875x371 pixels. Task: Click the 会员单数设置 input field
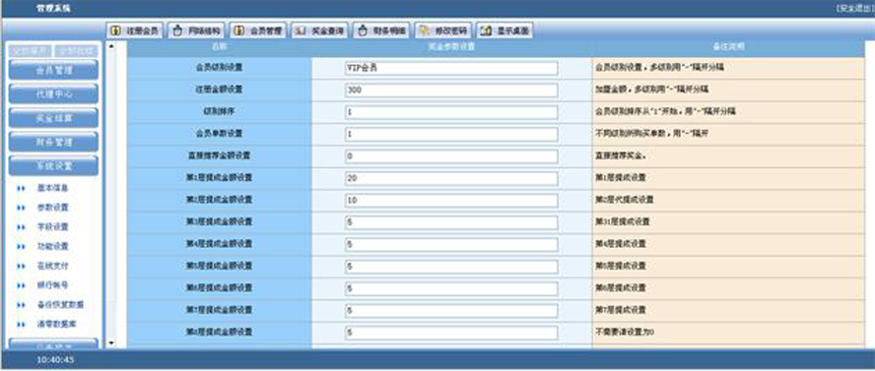tap(451, 134)
